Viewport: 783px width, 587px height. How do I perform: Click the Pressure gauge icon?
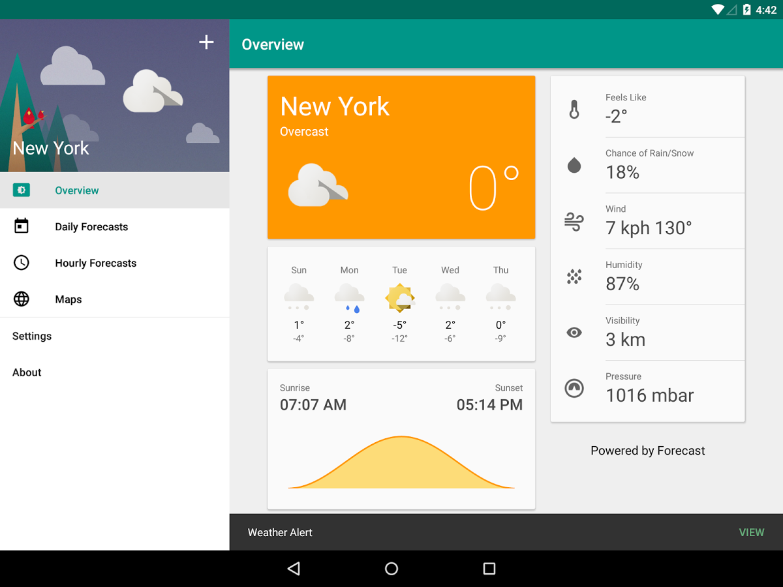(574, 387)
